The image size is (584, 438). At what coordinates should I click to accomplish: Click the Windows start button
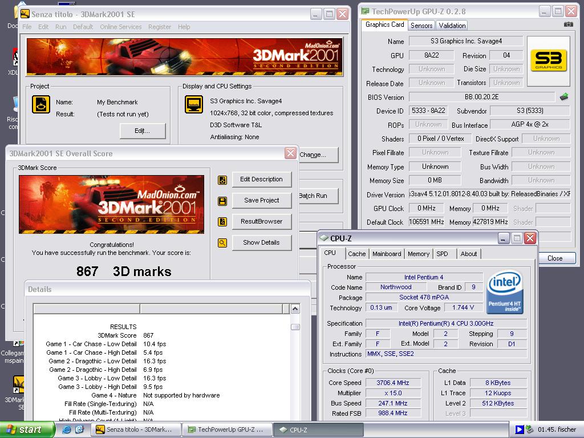(x=27, y=429)
